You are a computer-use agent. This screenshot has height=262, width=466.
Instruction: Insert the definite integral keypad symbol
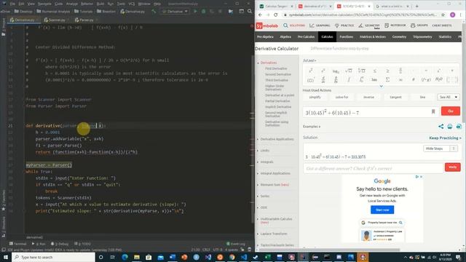point(361,79)
